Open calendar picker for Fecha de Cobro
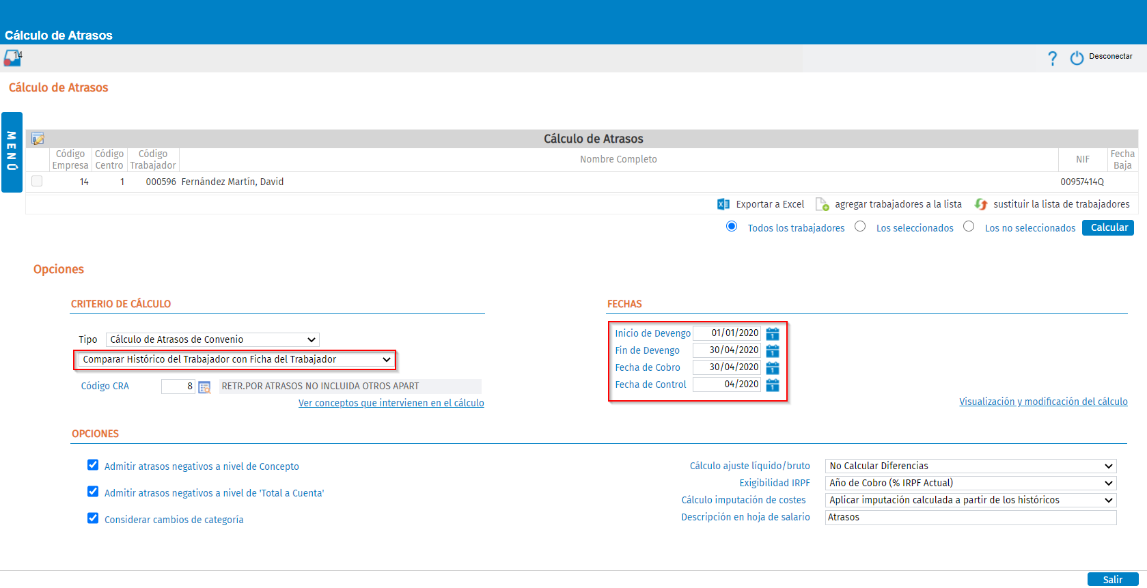 pyautogui.click(x=773, y=367)
